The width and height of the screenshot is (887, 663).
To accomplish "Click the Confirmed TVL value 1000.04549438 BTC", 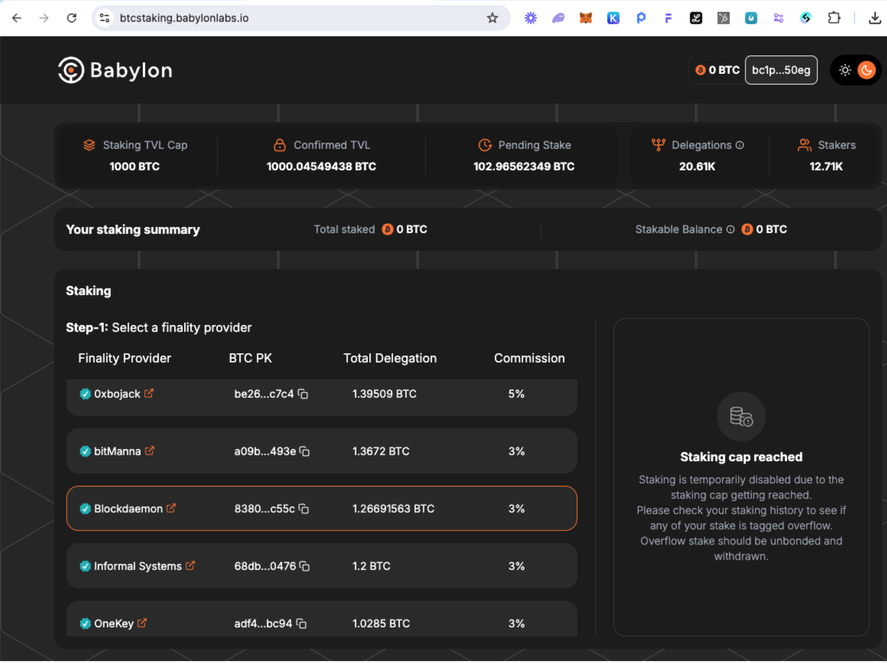I will click(x=321, y=166).
